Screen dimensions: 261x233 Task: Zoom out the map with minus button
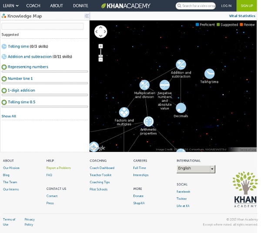pos(100,59)
